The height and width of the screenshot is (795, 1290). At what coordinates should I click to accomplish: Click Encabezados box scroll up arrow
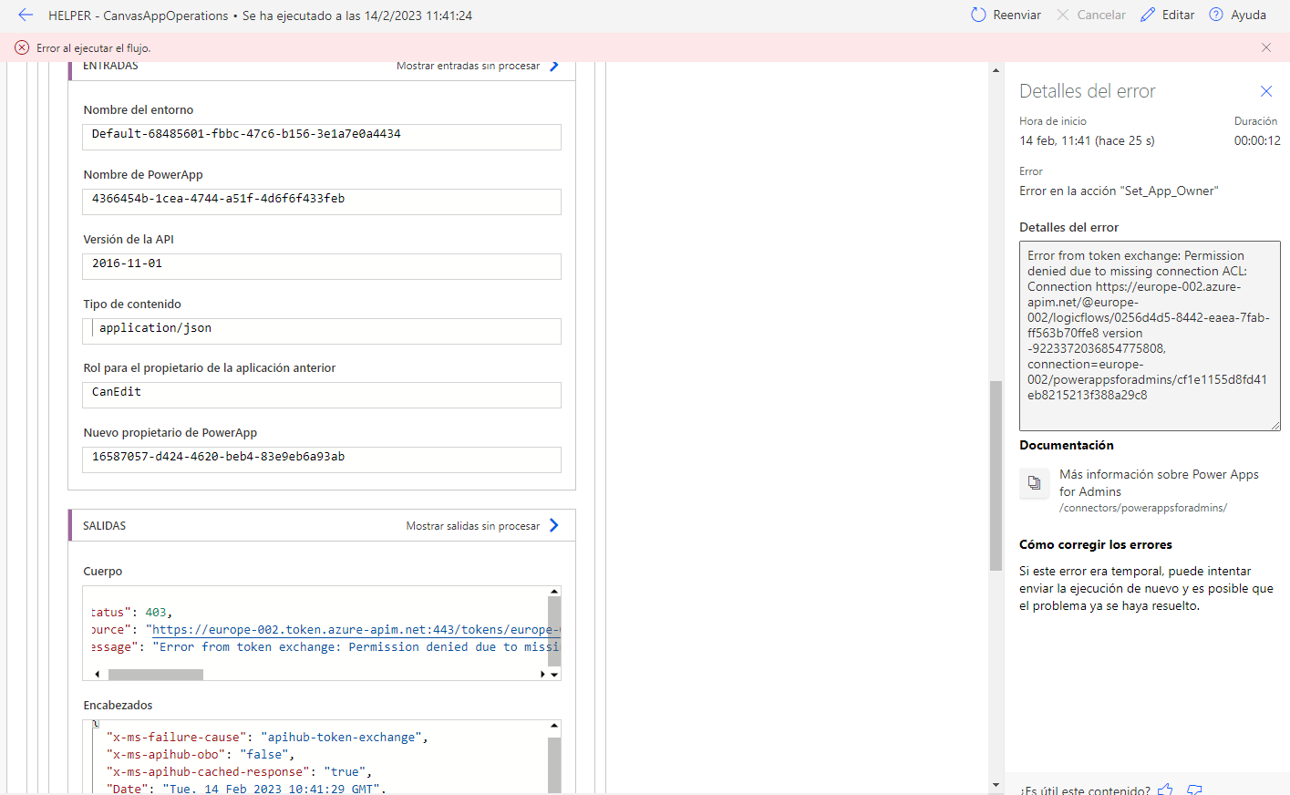pos(554,726)
